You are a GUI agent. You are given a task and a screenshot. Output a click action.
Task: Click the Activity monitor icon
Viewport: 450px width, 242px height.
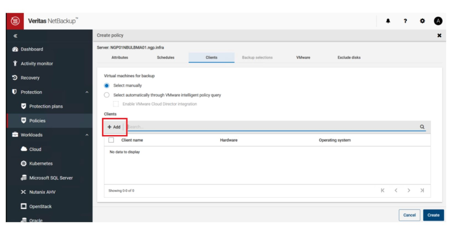[15, 63]
